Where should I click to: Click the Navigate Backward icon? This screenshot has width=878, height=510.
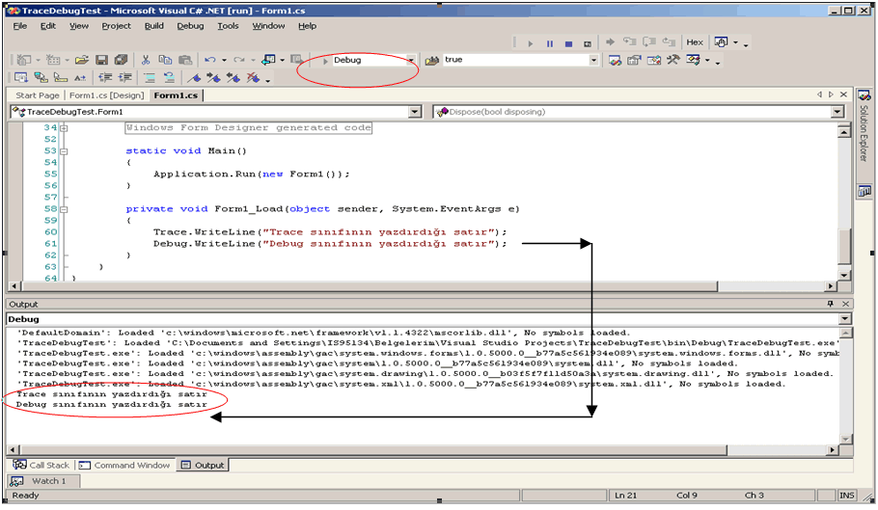(269, 60)
